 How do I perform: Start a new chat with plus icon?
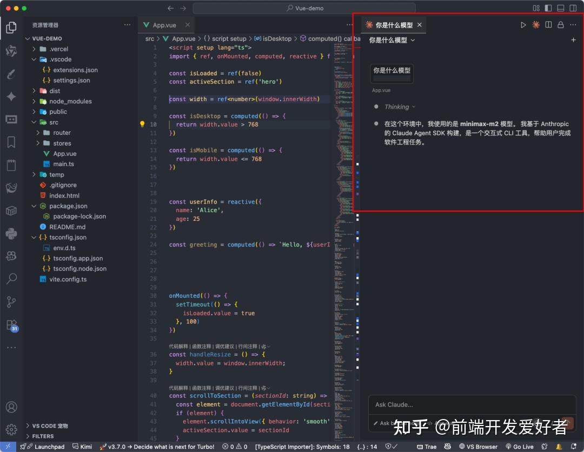point(573,40)
